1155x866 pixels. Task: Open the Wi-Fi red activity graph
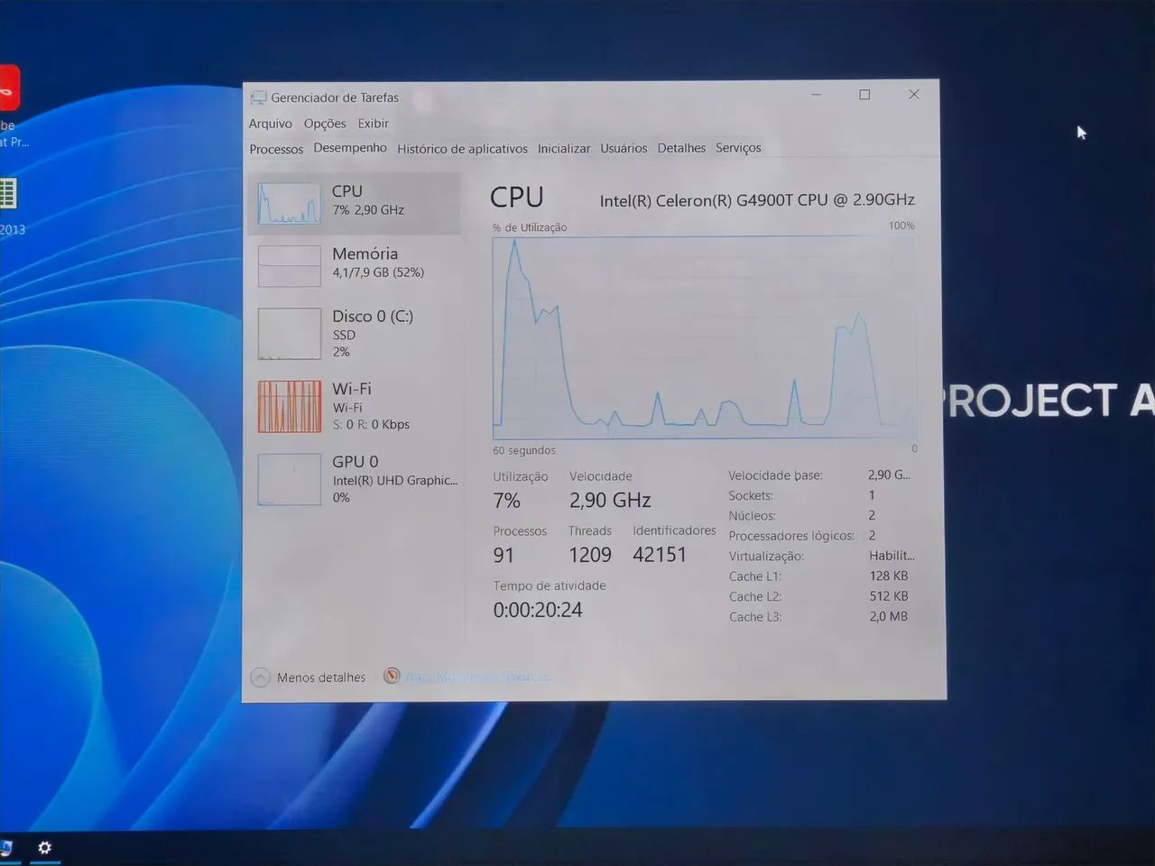point(289,406)
